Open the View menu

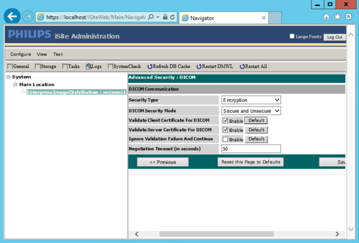pos(42,54)
